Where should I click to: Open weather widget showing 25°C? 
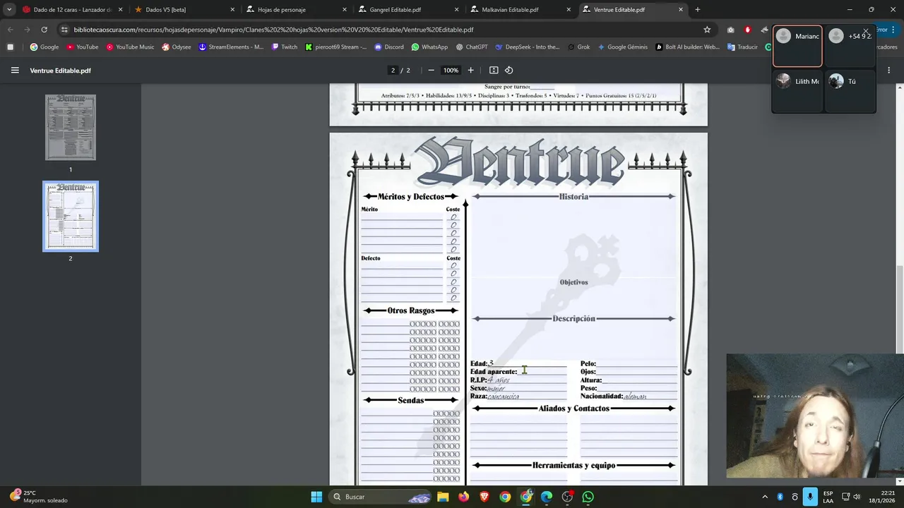tap(39, 497)
